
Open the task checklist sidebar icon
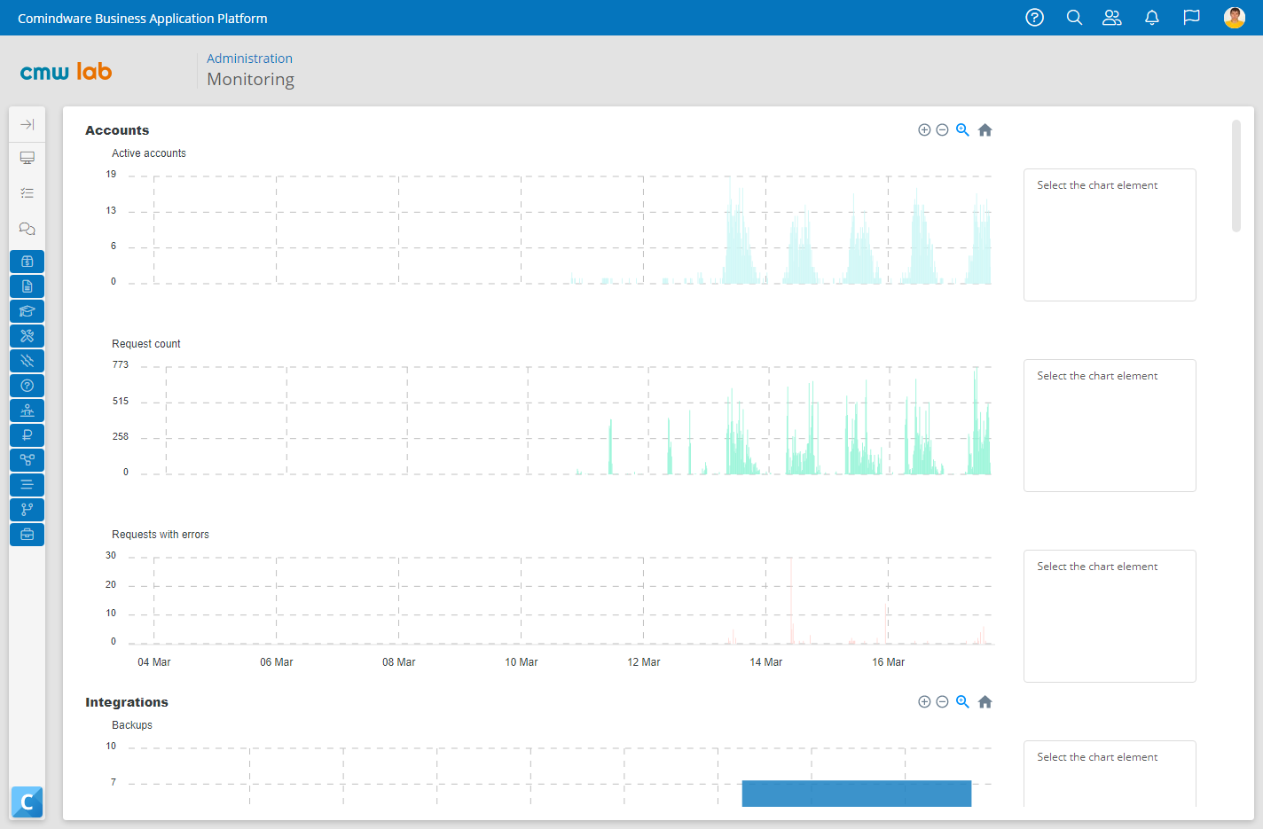click(x=27, y=192)
